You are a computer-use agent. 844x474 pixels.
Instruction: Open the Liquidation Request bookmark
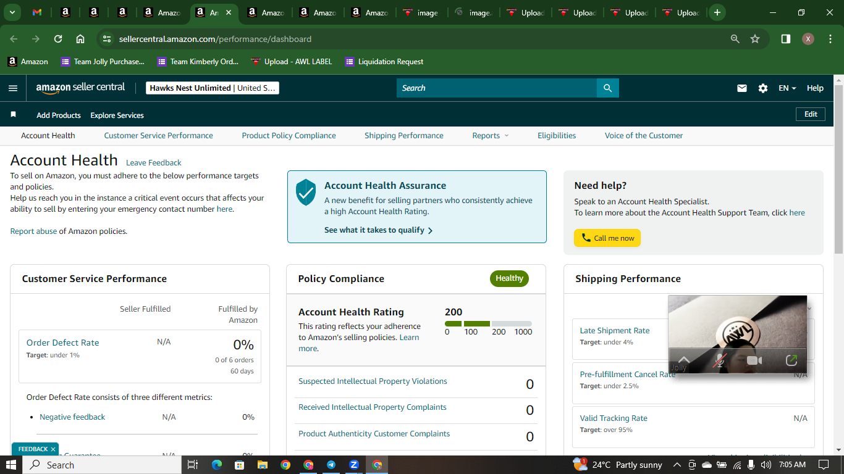(384, 62)
